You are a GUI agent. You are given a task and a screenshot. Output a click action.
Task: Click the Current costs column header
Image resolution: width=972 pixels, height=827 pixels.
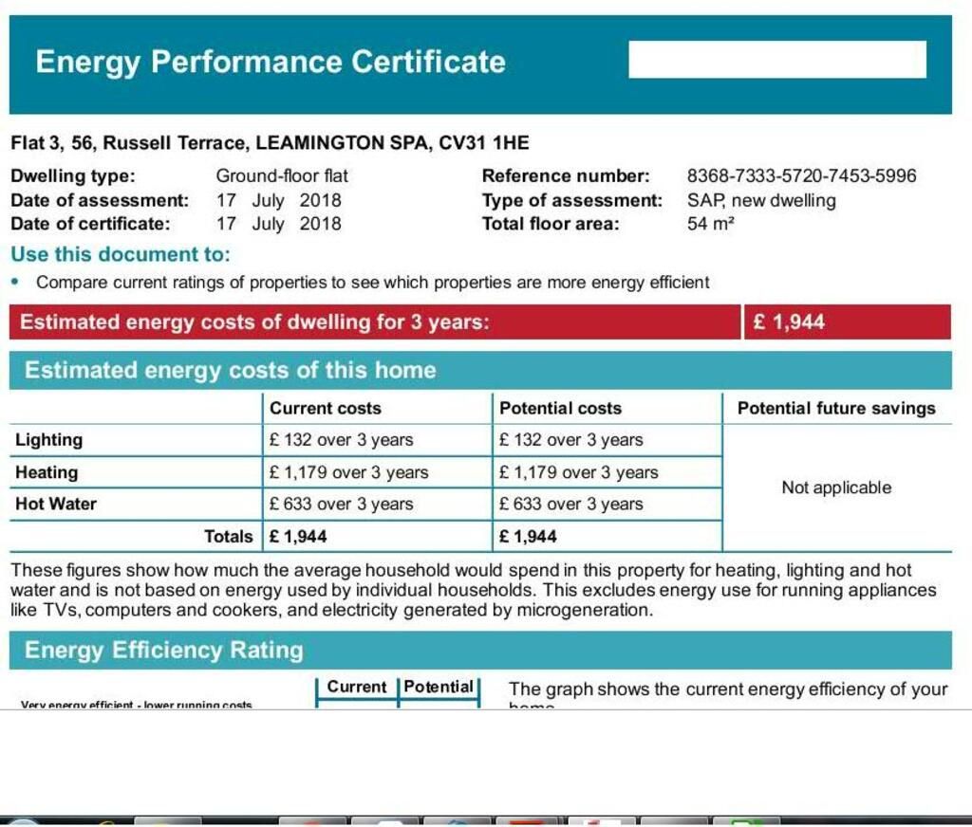pos(326,409)
